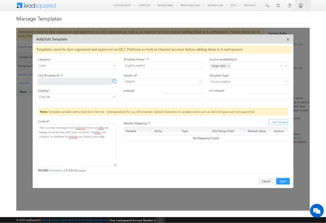Open the Reports menu
This screenshot has height=223, width=326.
[x=250, y=5]
